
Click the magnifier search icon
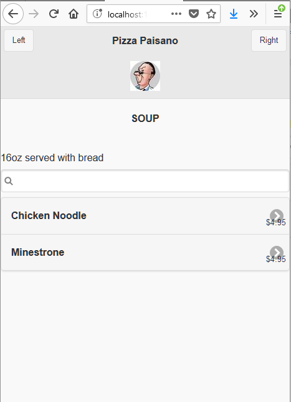(x=9, y=181)
